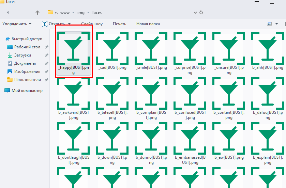Click the b_ahh[BUST].png filename label

tap(268, 67)
